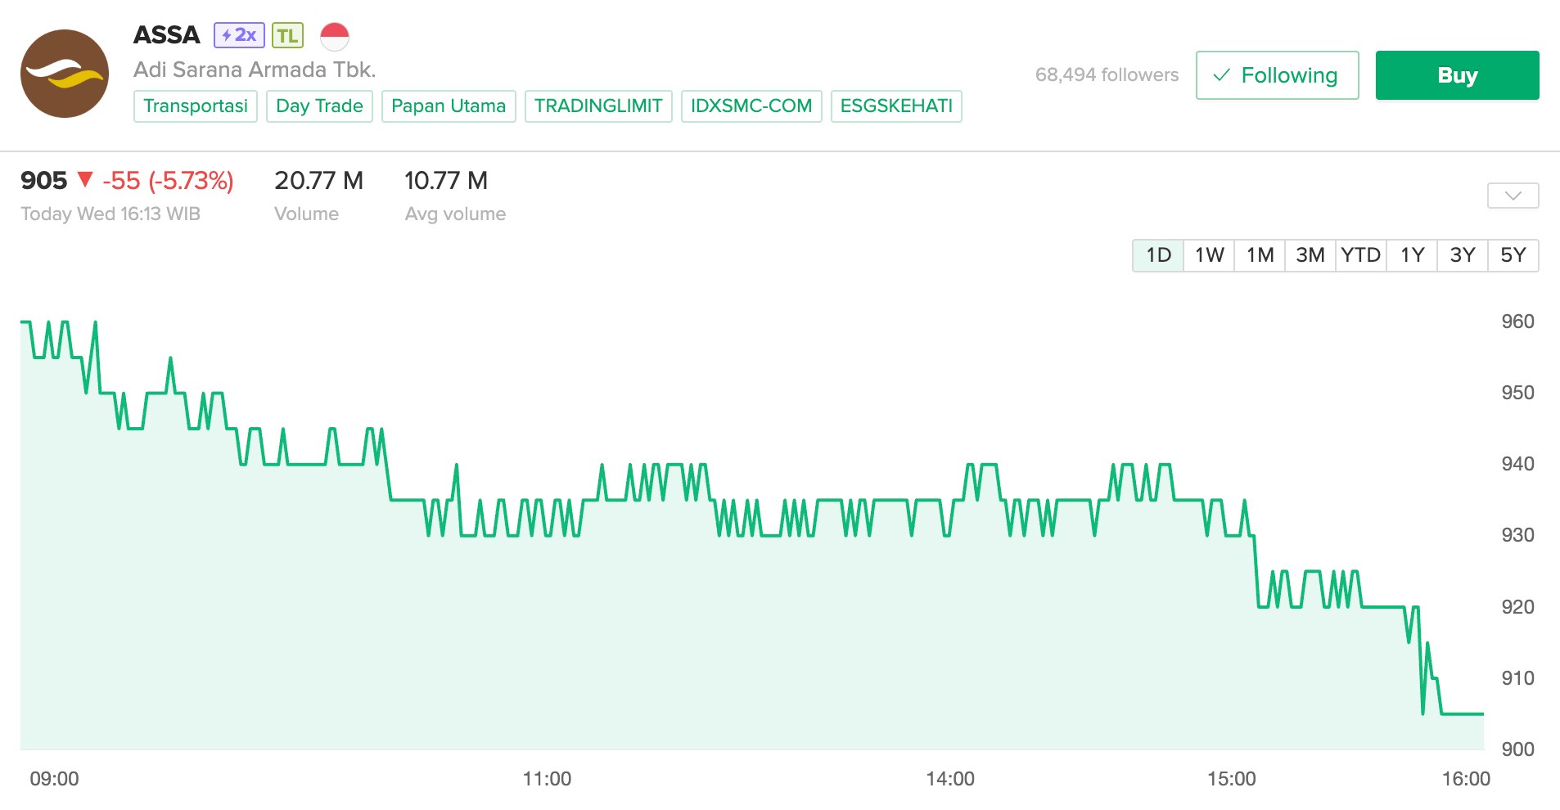Click the 930 price axis label
The width and height of the screenshot is (1560, 810).
1517,535
